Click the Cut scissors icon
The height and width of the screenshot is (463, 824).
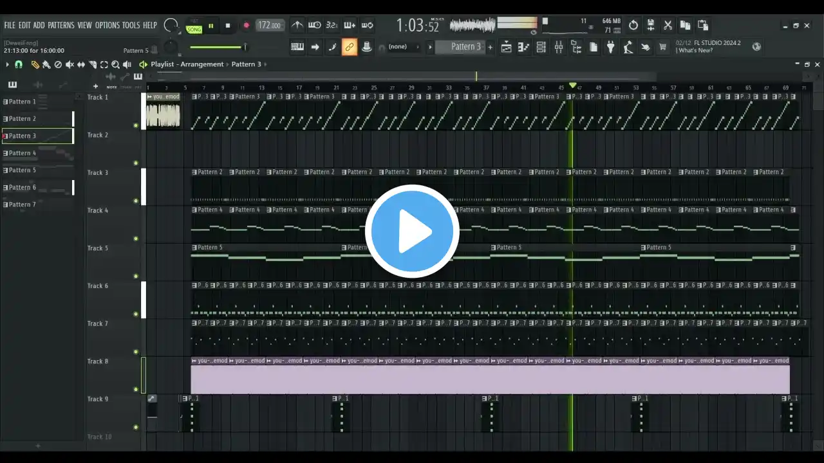[x=668, y=25]
